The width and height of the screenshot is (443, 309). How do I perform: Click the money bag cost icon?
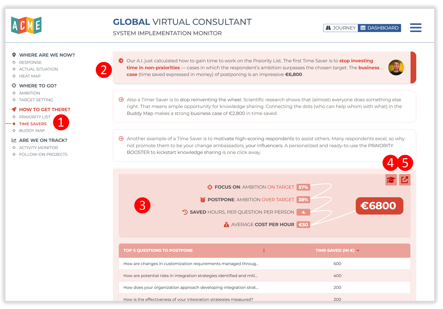point(226,225)
